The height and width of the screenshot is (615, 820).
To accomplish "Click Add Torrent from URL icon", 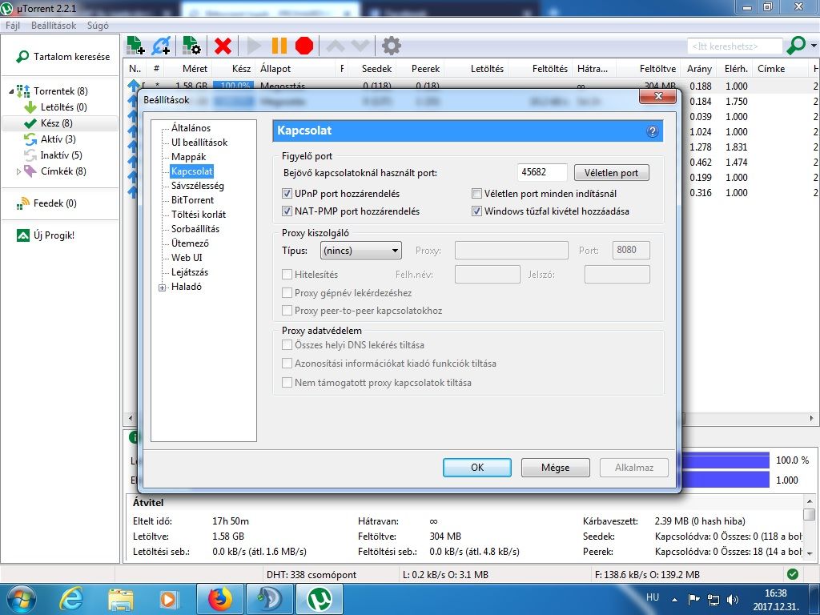I will click(x=161, y=46).
